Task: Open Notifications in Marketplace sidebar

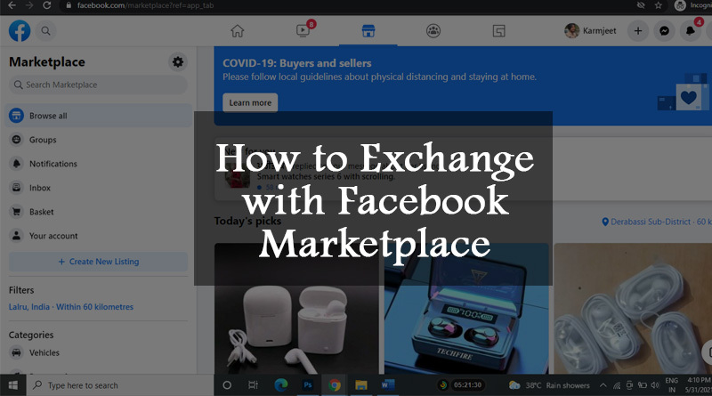Action: pos(98,164)
